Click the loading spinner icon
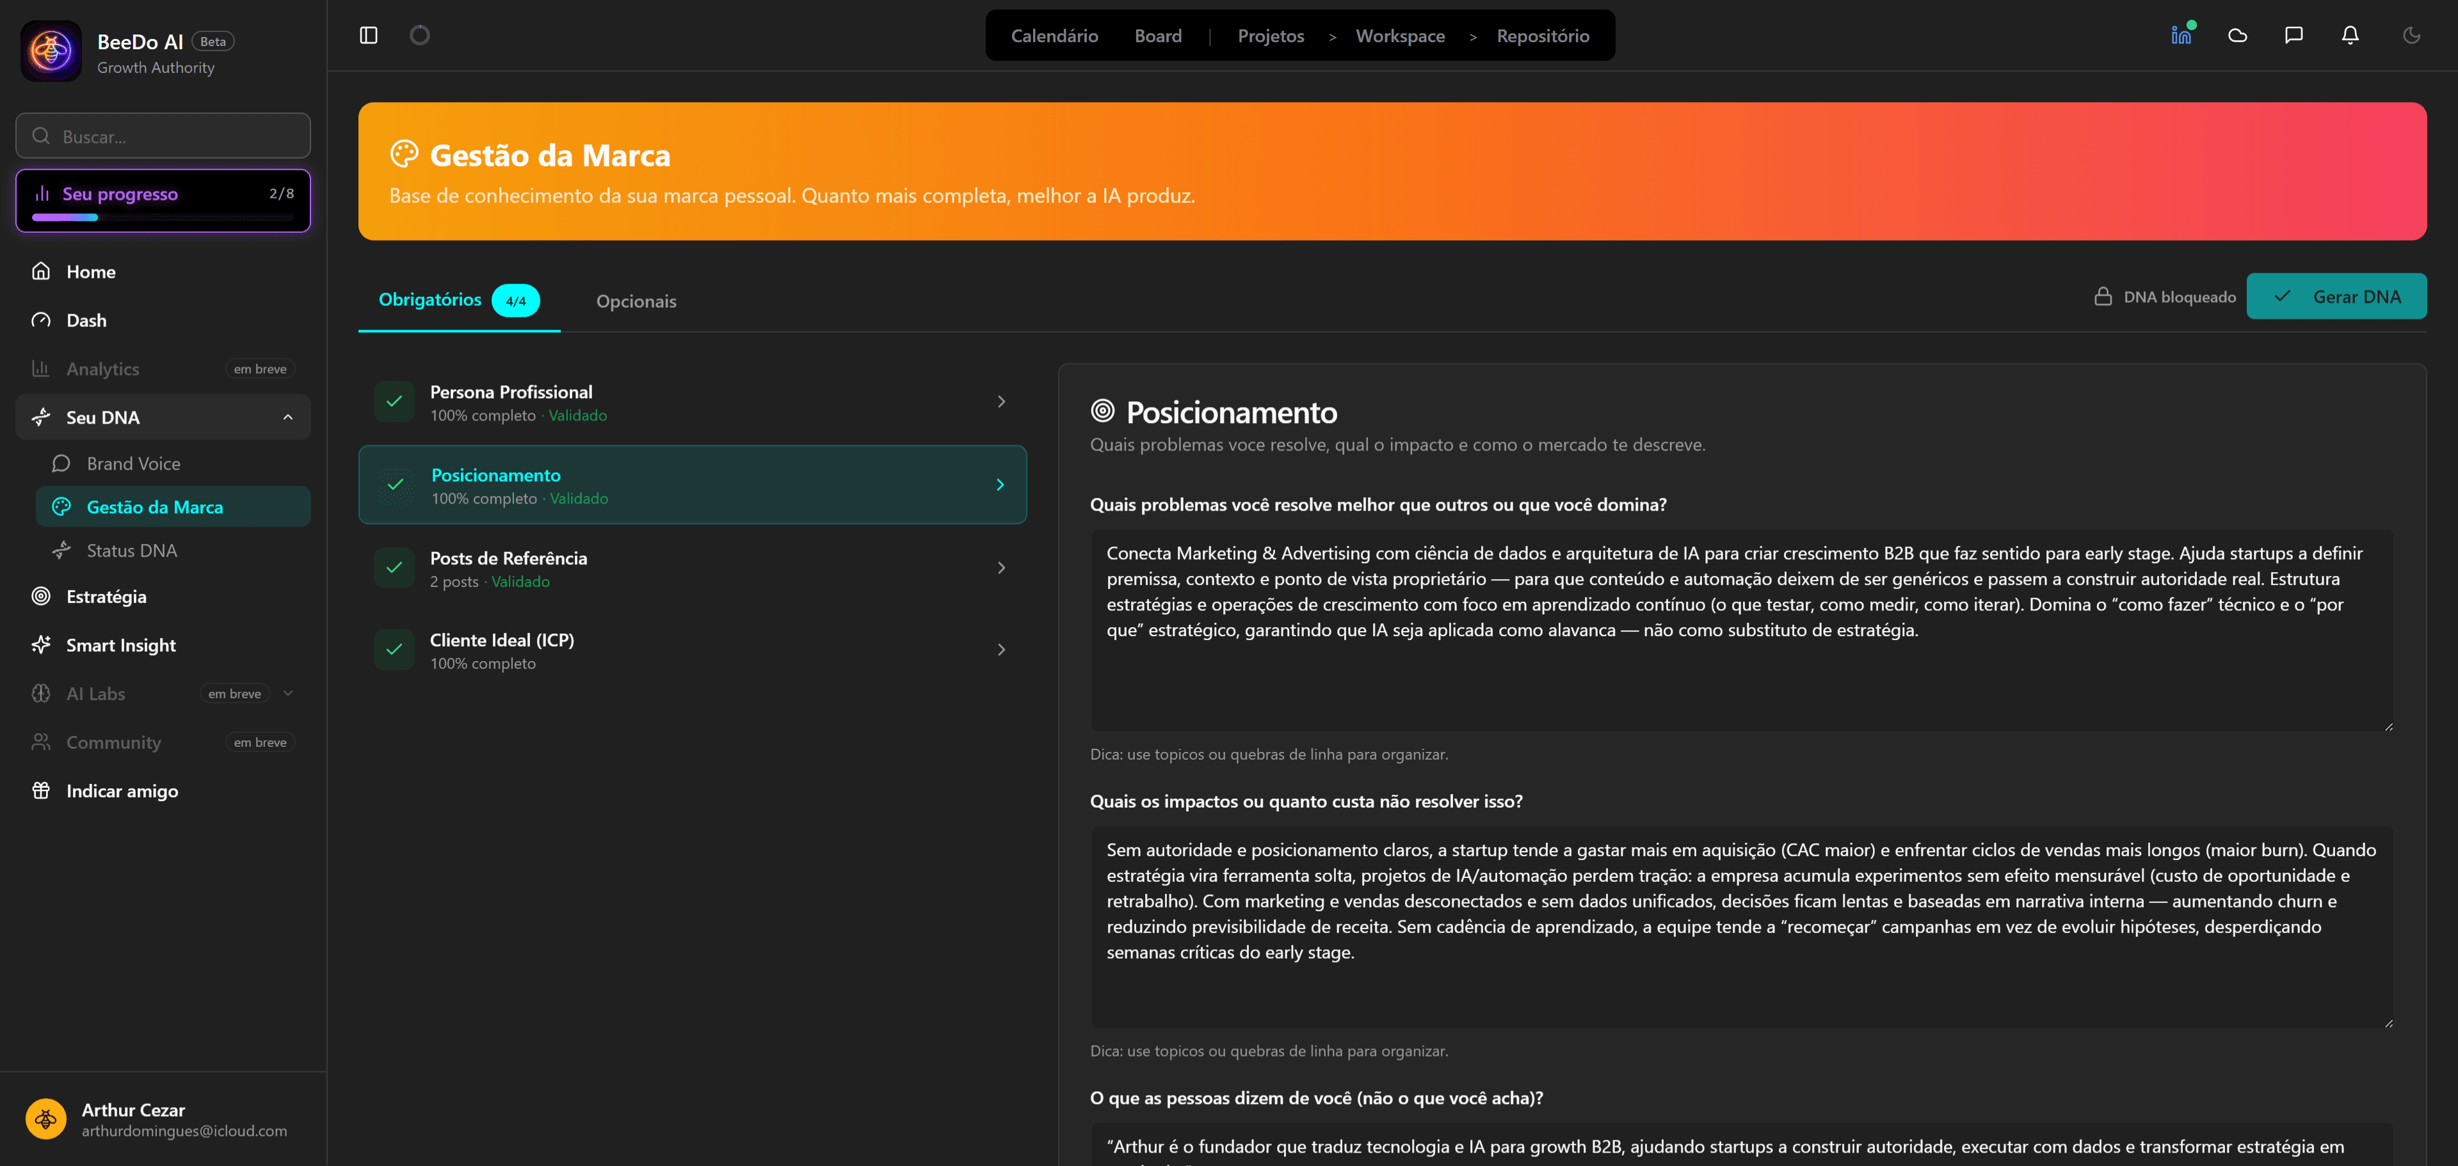The image size is (2458, 1166). pos(420,35)
